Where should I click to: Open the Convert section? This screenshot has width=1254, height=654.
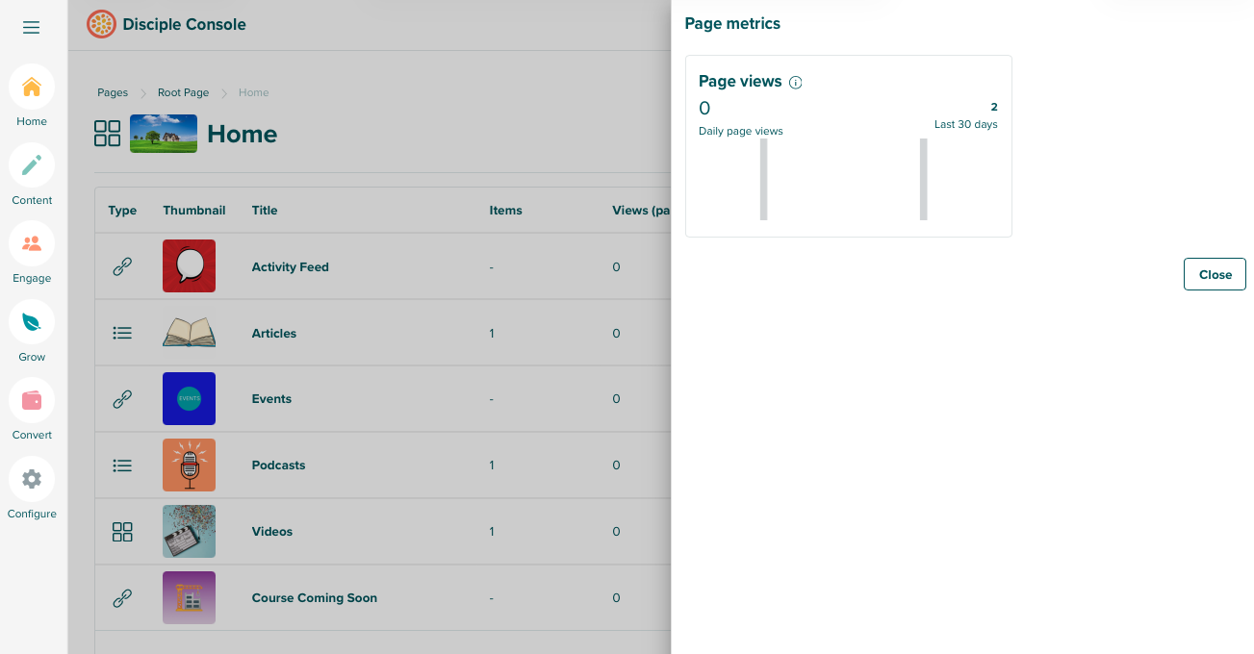click(31, 400)
